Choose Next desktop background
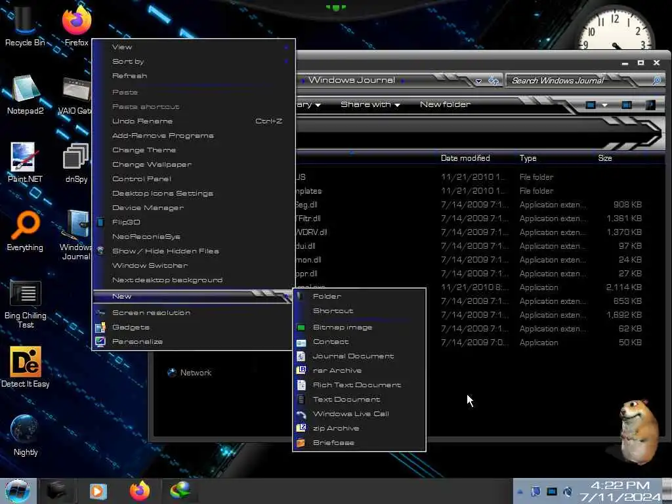The height and width of the screenshot is (504, 672). 194,280
